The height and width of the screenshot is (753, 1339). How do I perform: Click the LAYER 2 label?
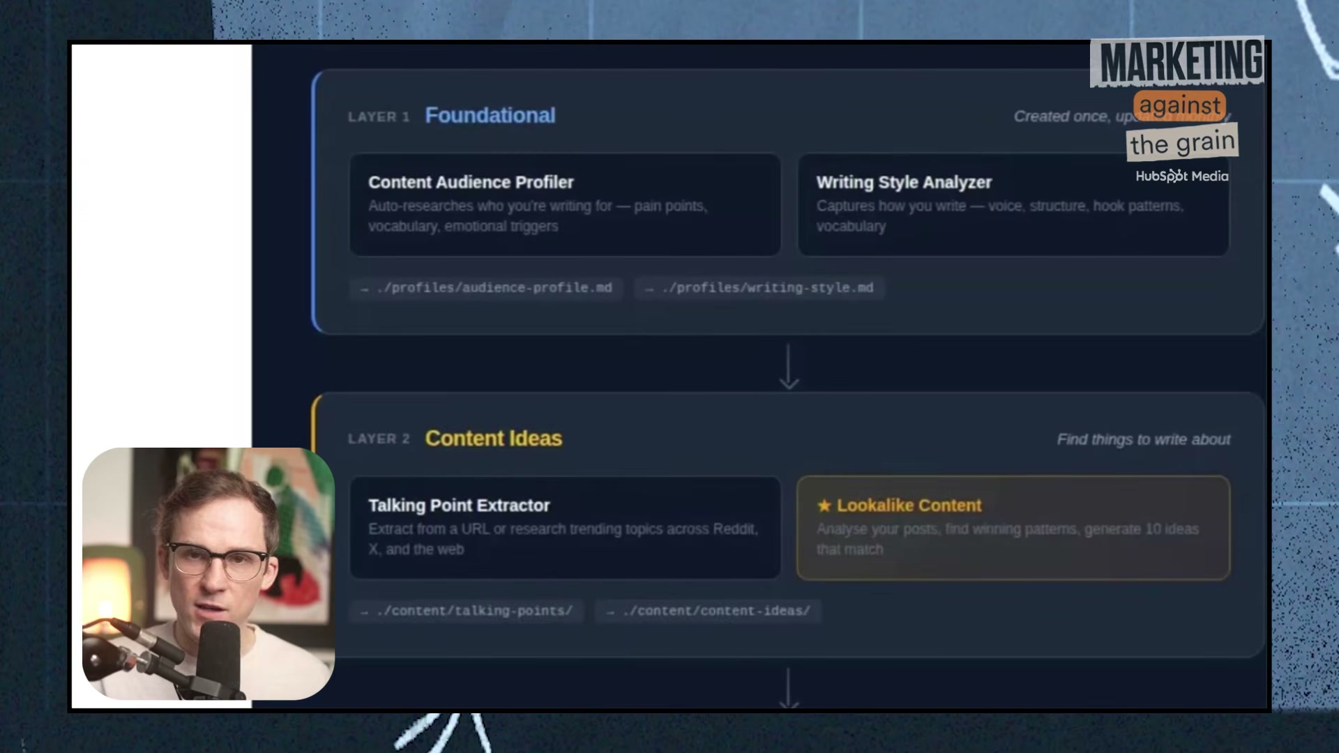pyautogui.click(x=379, y=439)
